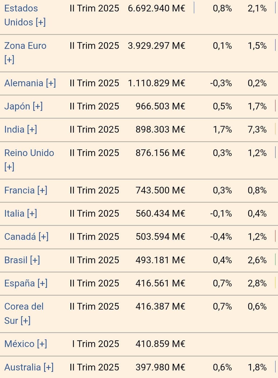Click España's II Trim 2025 date cell
Screen dimensions: 278x378
[x=94, y=283]
